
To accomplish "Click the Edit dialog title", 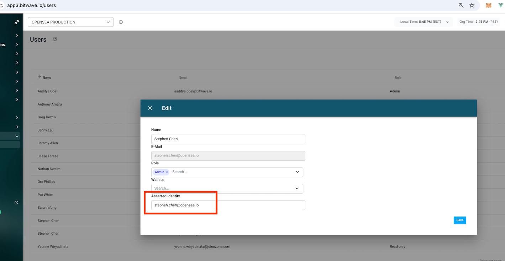I will tap(167, 108).
